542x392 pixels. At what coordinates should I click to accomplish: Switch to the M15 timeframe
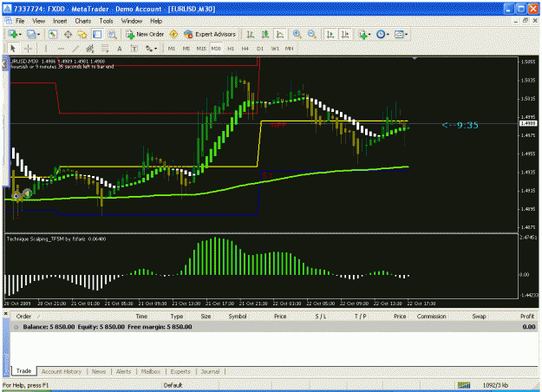coord(201,49)
